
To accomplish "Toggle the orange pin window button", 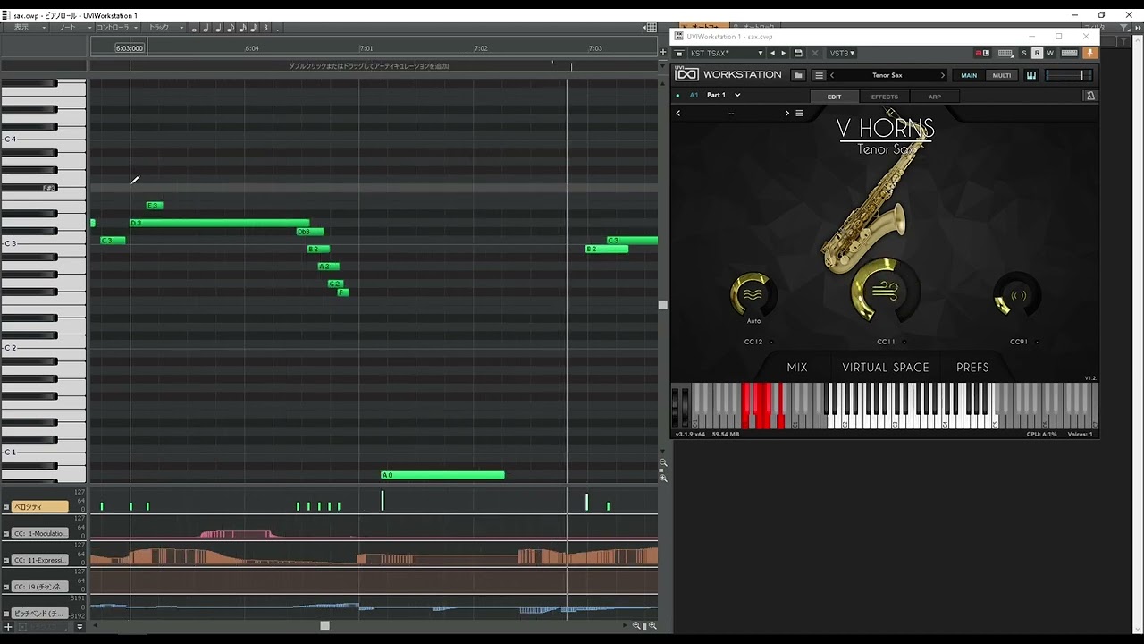I will (x=1089, y=54).
